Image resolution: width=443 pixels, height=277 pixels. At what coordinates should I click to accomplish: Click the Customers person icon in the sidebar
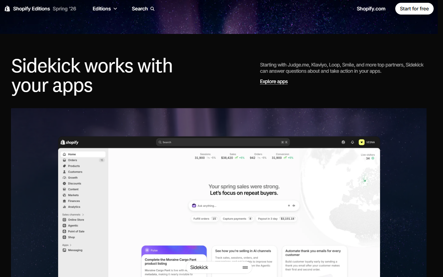(64, 172)
